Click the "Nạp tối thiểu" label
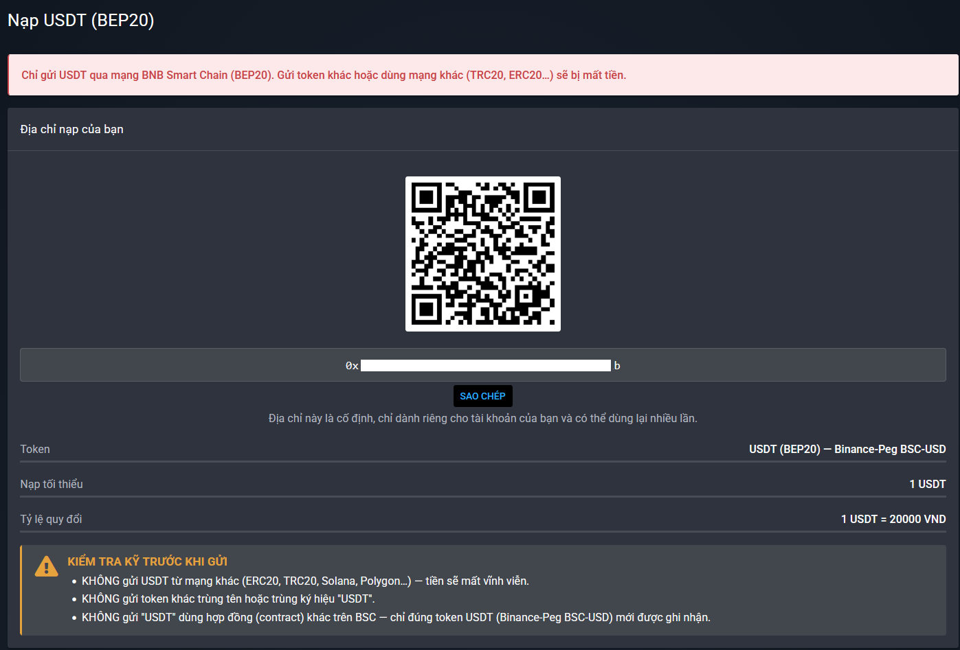The height and width of the screenshot is (650, 960). click(52, 484)
